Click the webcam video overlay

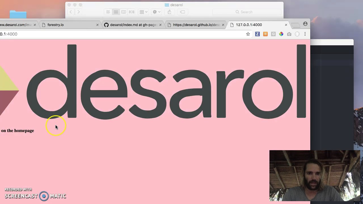315,176
